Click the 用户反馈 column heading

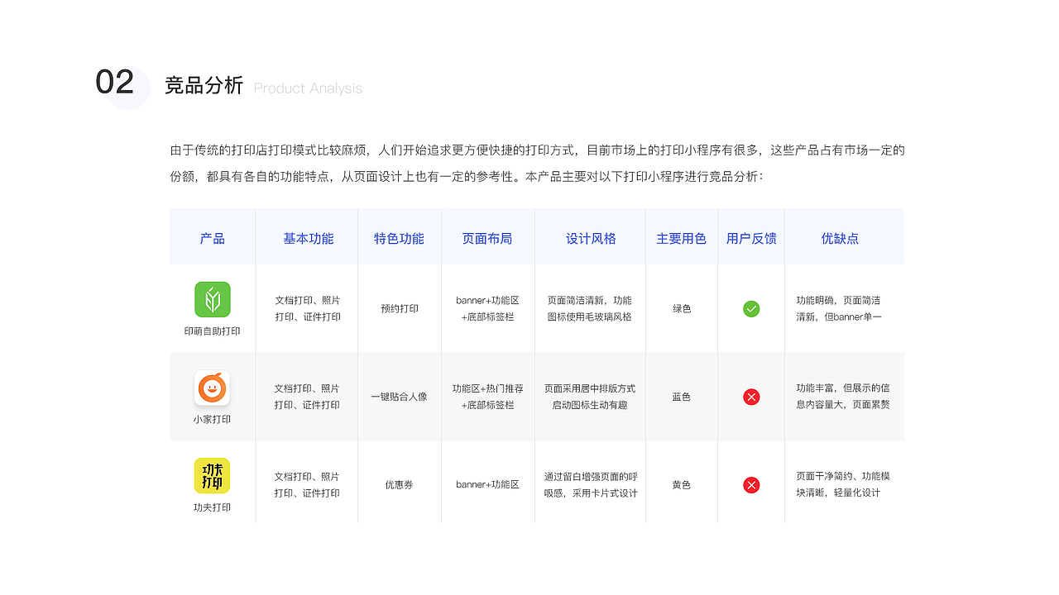750,237
